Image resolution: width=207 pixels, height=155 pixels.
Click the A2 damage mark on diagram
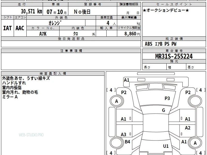coord(188,128)
